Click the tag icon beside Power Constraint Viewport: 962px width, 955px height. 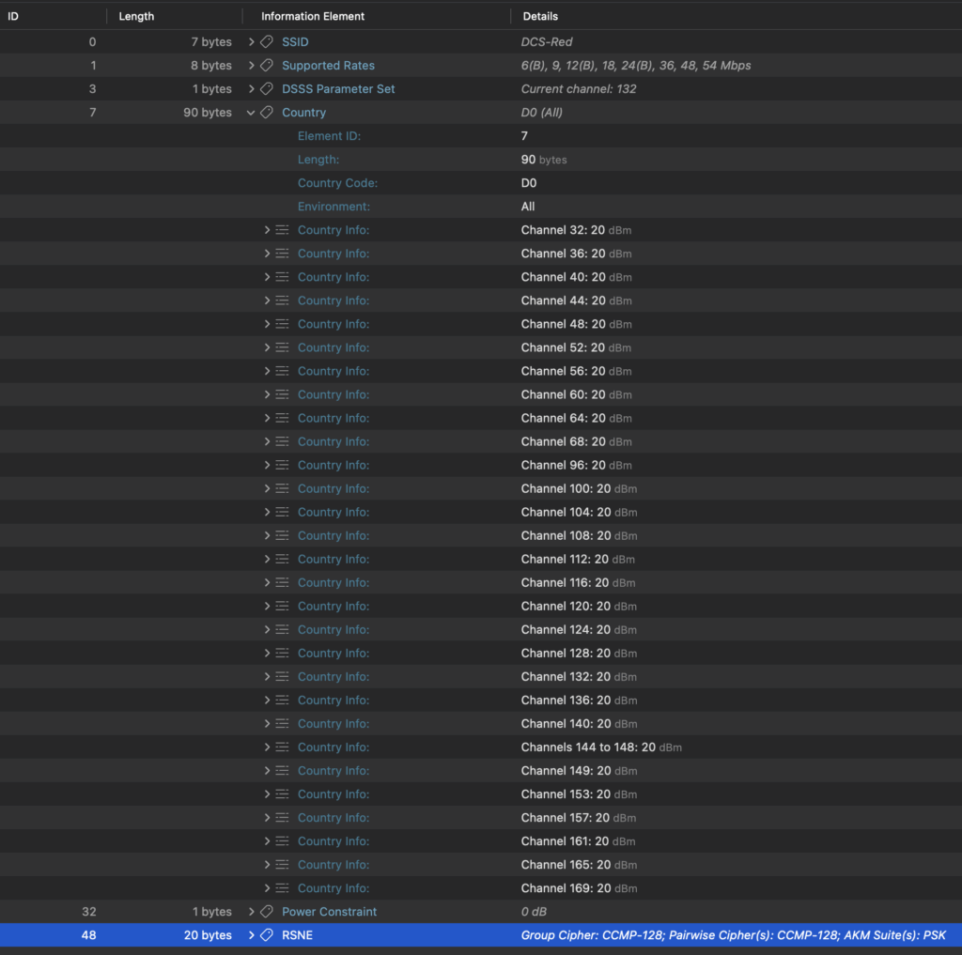(x=267, y=912)
